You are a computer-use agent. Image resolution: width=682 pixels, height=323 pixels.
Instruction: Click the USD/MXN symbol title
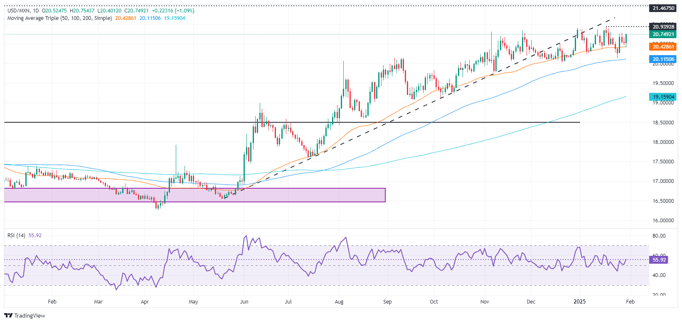tap(19, 10)
